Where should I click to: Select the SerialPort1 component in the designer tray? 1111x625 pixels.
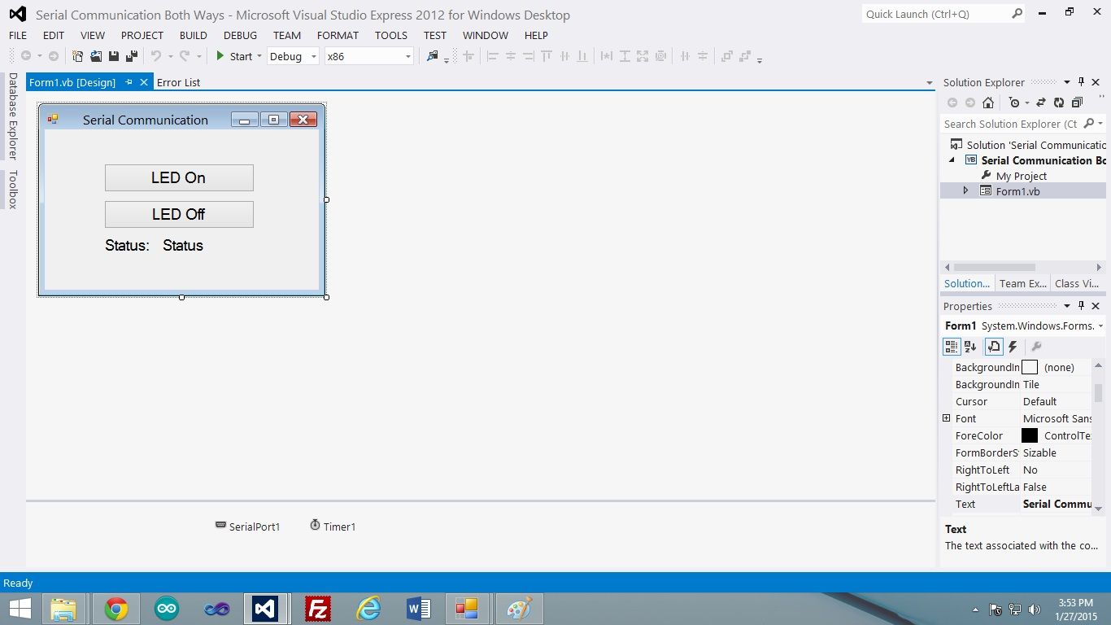(248, 527)
